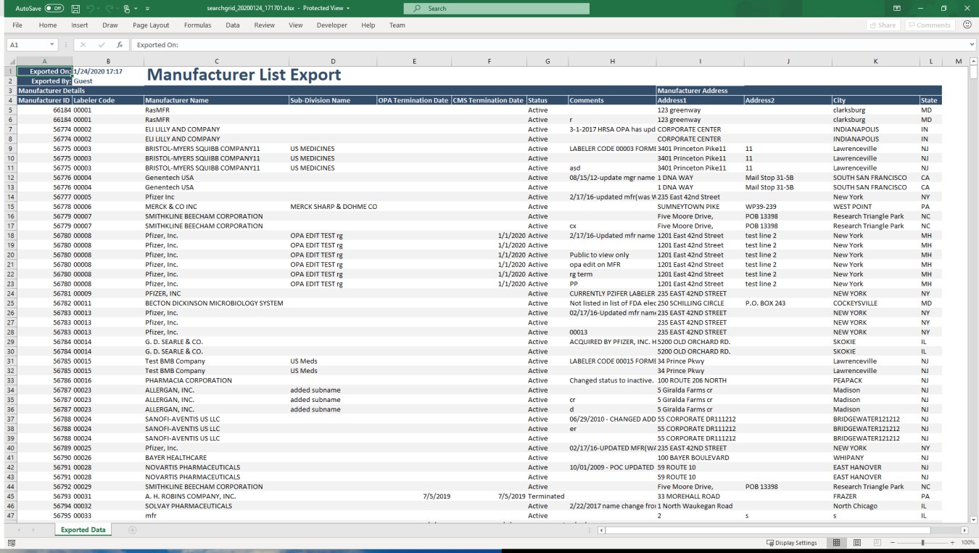Switch to the Formulas tab

click(197, 25)
